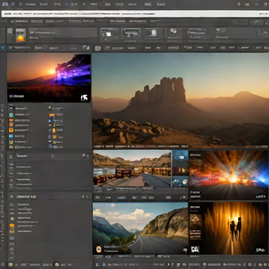The image size is (269, 269).
Task: Click the rounded square icon starting viewer toolbar
Action: click(x=98, y=48)
